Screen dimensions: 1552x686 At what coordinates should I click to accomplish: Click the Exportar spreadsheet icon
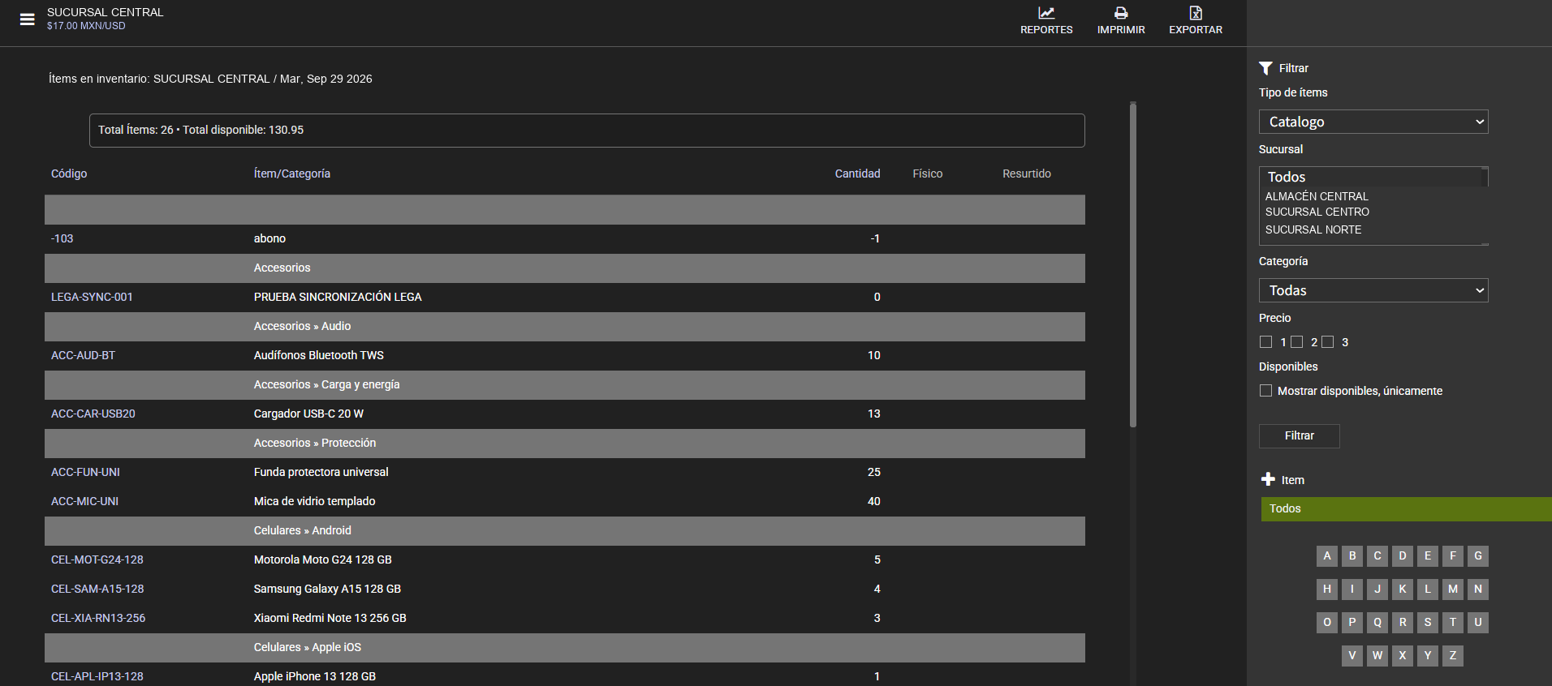coord(1196,13)
